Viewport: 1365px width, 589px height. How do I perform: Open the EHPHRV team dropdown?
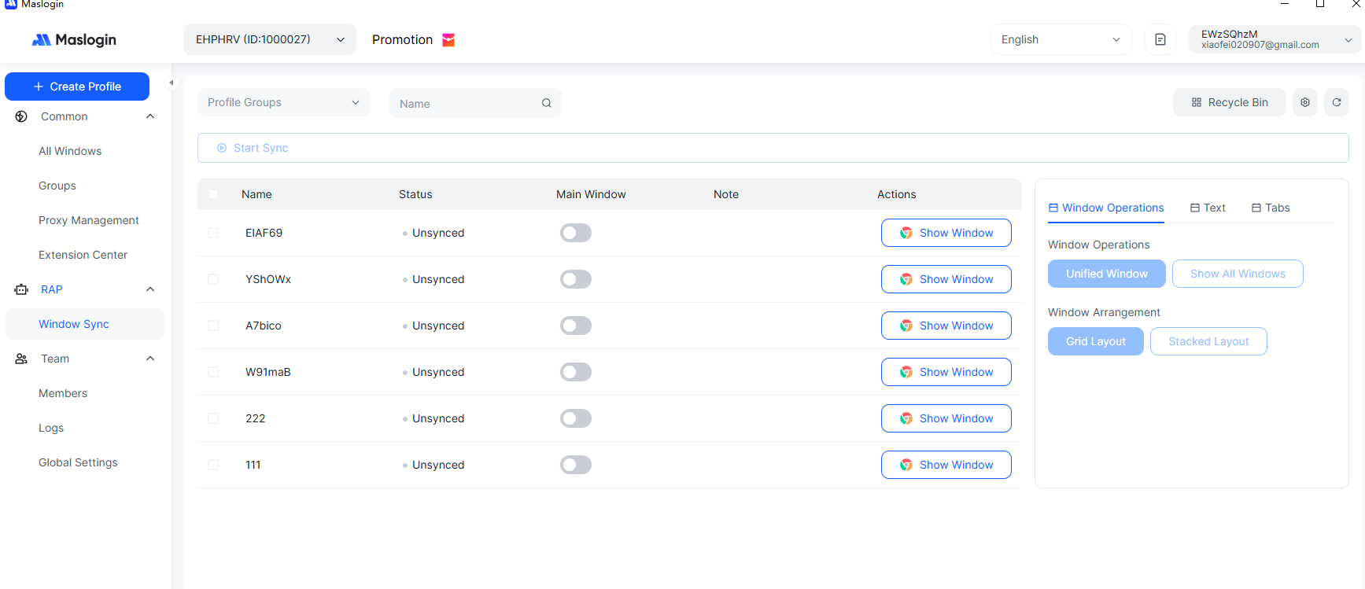(269, 39)
